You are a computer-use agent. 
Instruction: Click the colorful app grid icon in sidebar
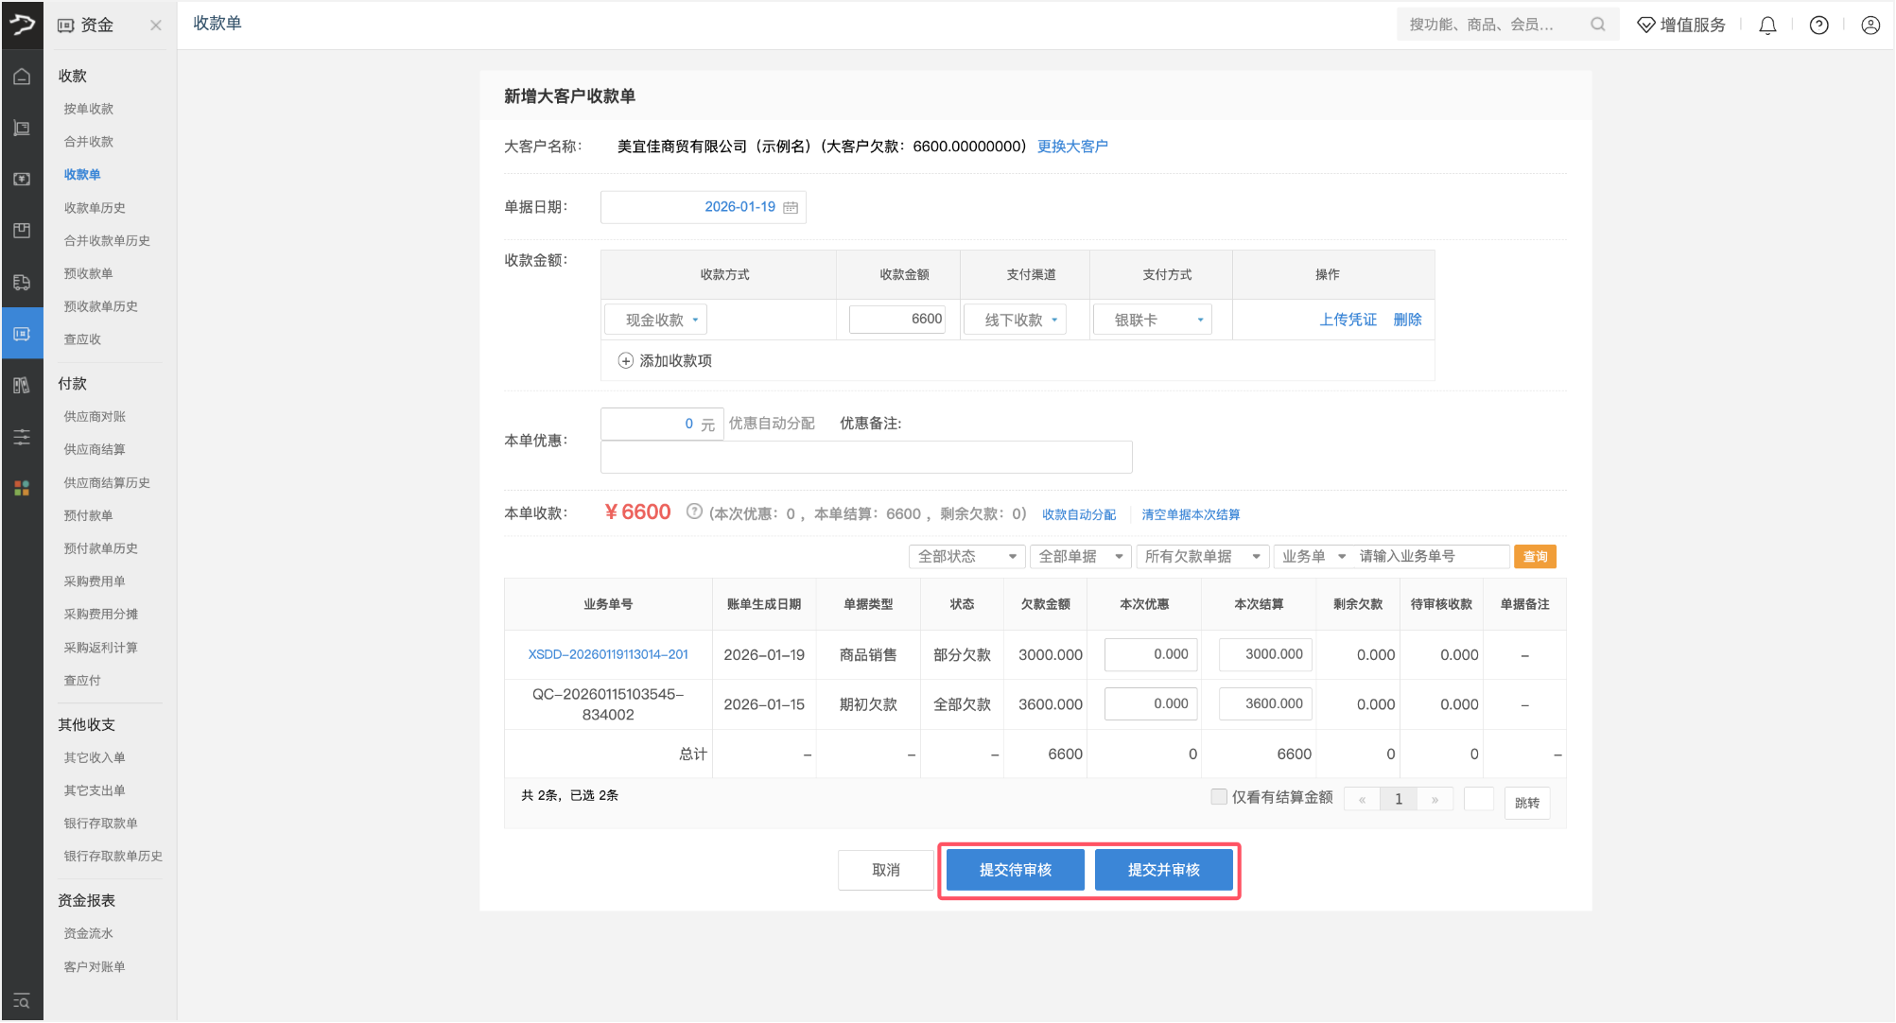[x=22, y=488]
